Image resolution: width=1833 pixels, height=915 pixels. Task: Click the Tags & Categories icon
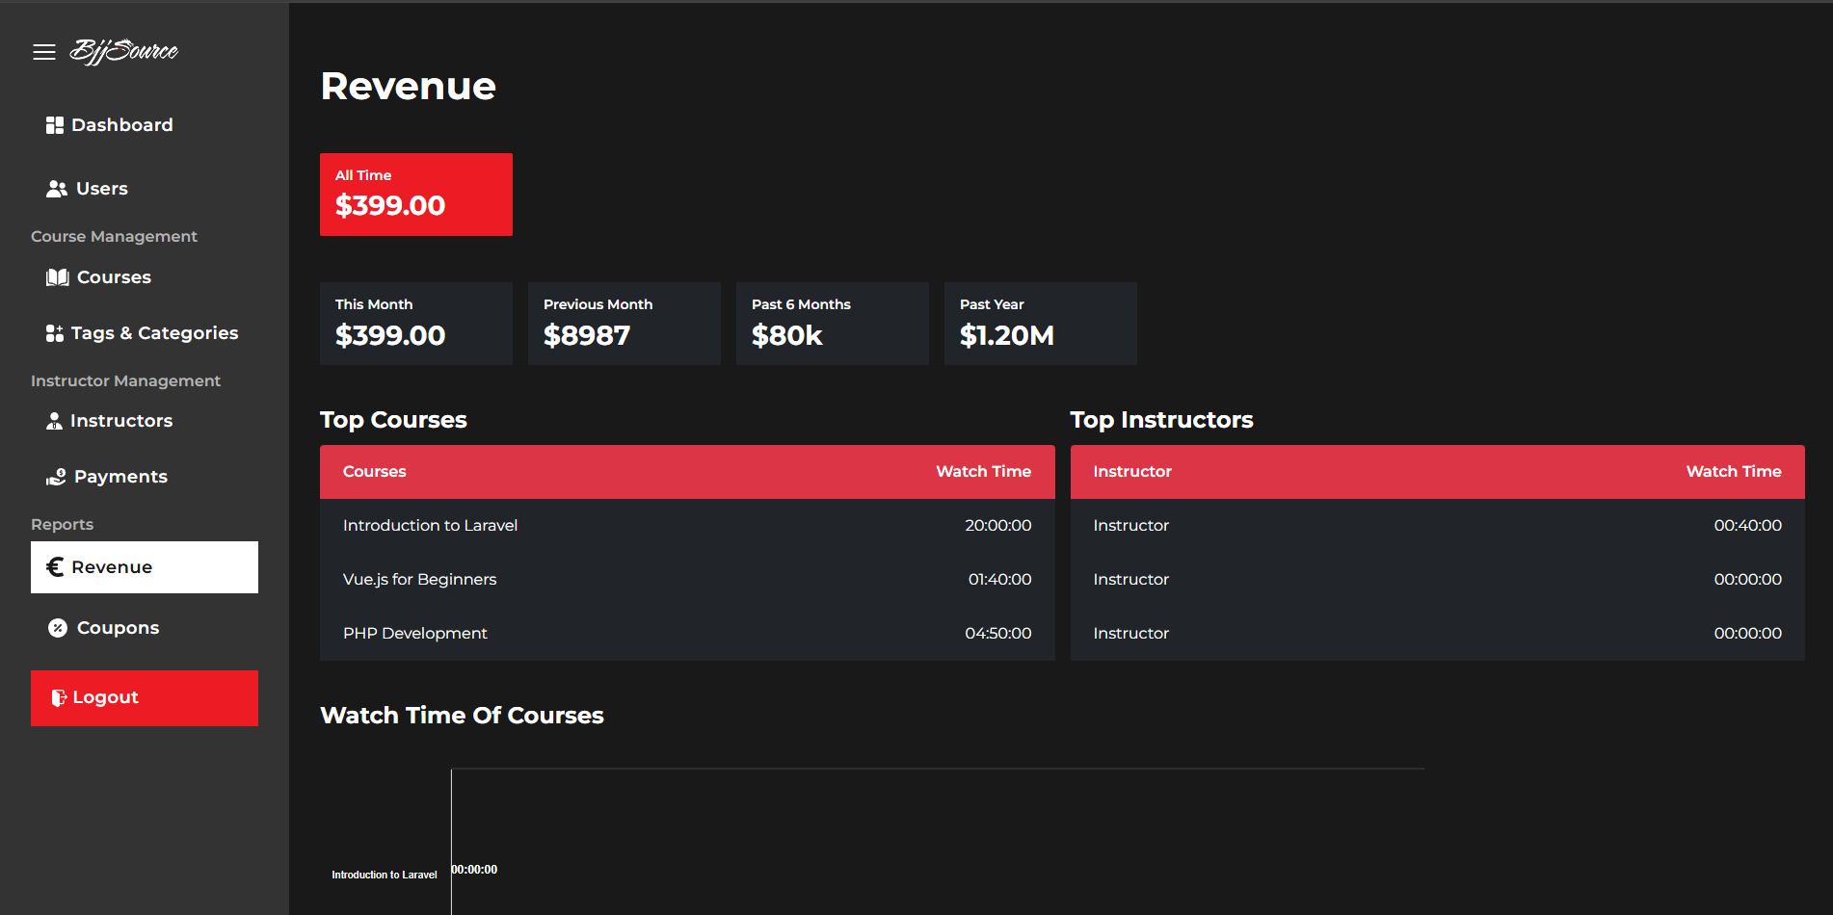pyautogui.click(x=55, y=333)
